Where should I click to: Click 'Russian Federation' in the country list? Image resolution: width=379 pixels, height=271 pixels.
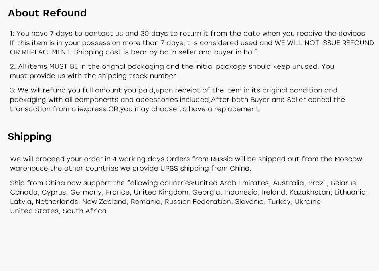(197, 202)
